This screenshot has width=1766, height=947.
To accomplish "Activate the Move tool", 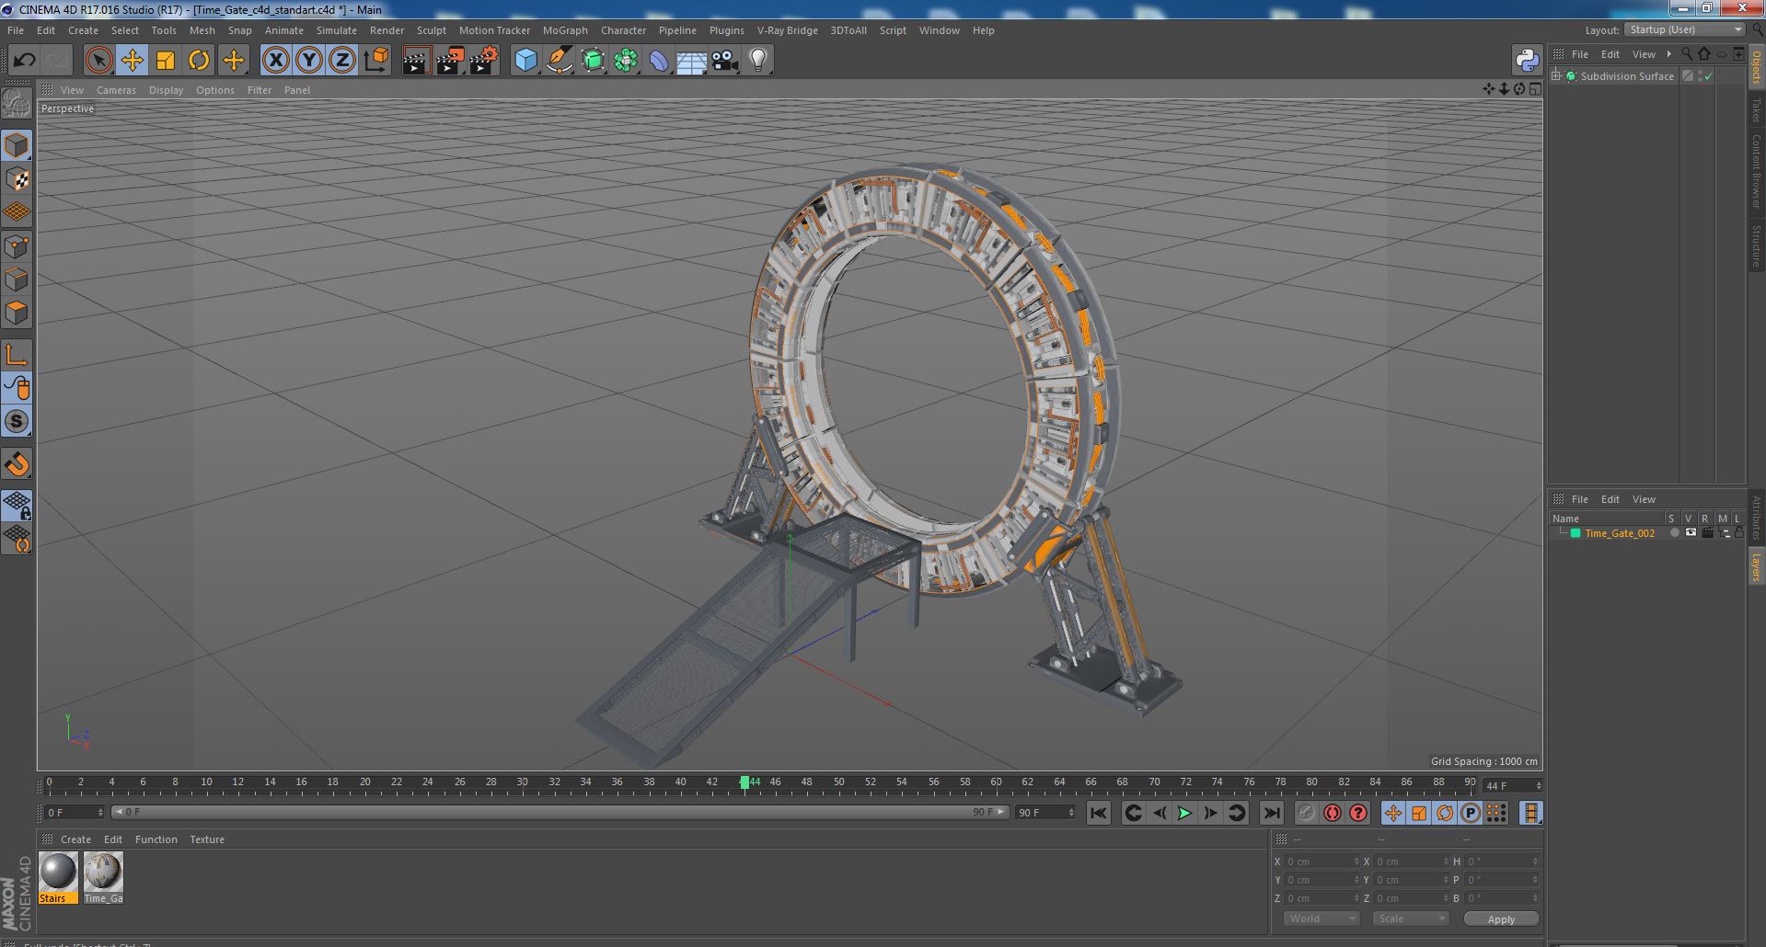I will [x=132, y=61].
